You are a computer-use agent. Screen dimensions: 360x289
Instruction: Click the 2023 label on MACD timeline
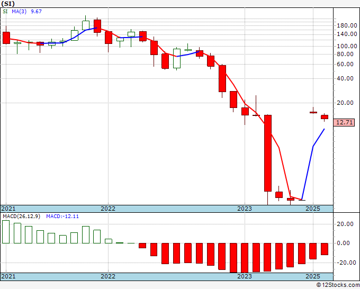click(245, 276)
